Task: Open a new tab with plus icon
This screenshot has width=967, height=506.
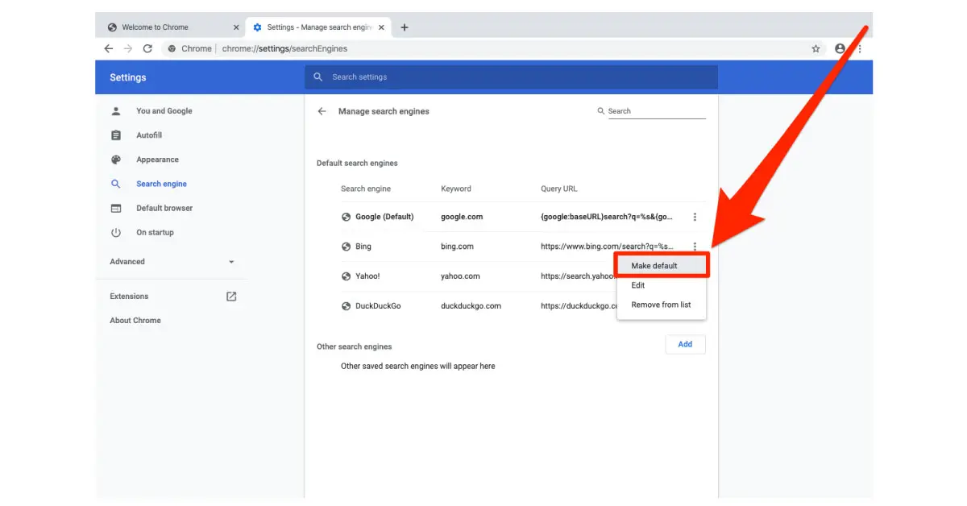Action: point(405,27)
